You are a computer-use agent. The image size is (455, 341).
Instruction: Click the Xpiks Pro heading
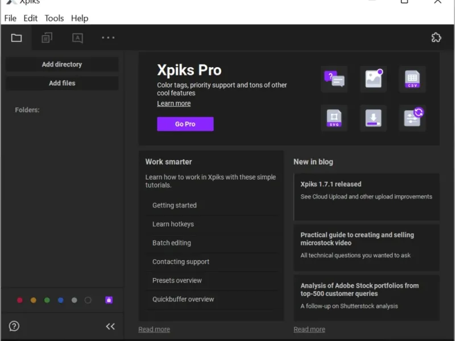pos(189,70)
